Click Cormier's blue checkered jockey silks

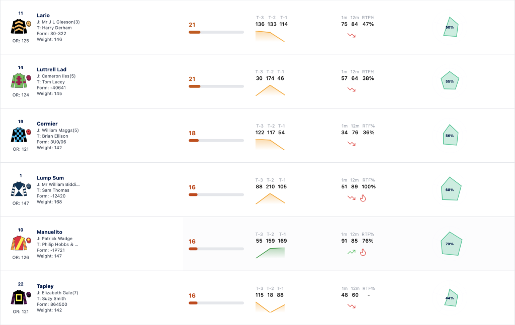[19, 135]
